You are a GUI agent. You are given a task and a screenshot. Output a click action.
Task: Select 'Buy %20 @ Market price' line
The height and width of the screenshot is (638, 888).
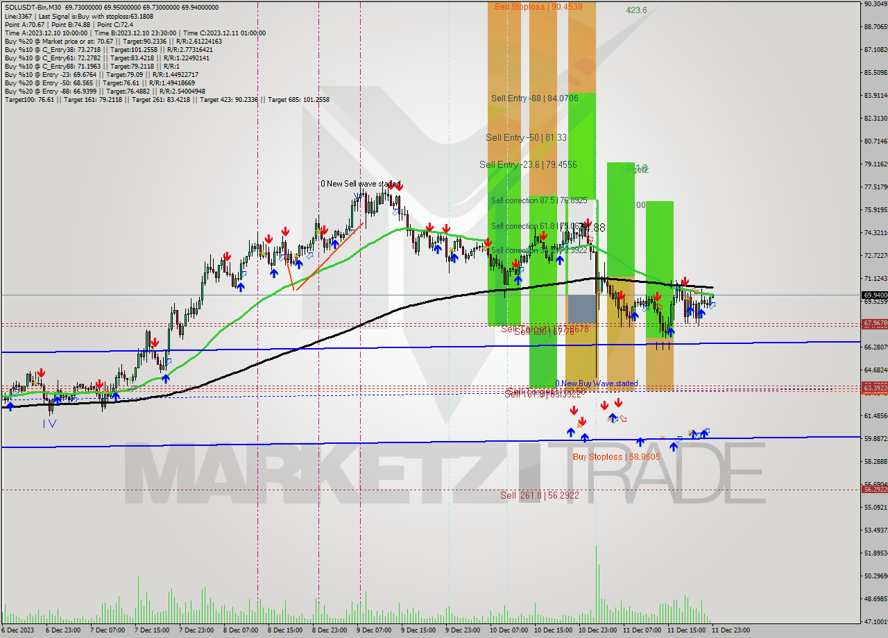tap(113, 41)
